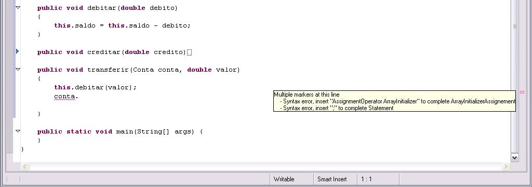Click the horizontal scrollbar left arrow
This screenshot has width=532, height=187.
25,166
